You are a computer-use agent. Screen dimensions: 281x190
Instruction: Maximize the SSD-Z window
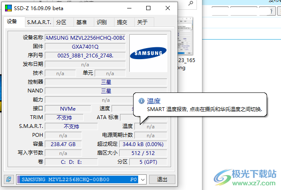click(148, 8)
